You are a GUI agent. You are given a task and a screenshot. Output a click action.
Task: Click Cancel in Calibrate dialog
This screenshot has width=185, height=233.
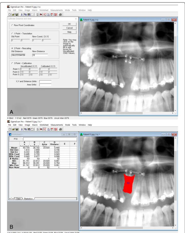pos(69,28)
